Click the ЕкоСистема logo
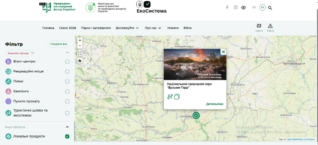Image resolution: width=318 pixels, height=145 pixels. [151, 8]
